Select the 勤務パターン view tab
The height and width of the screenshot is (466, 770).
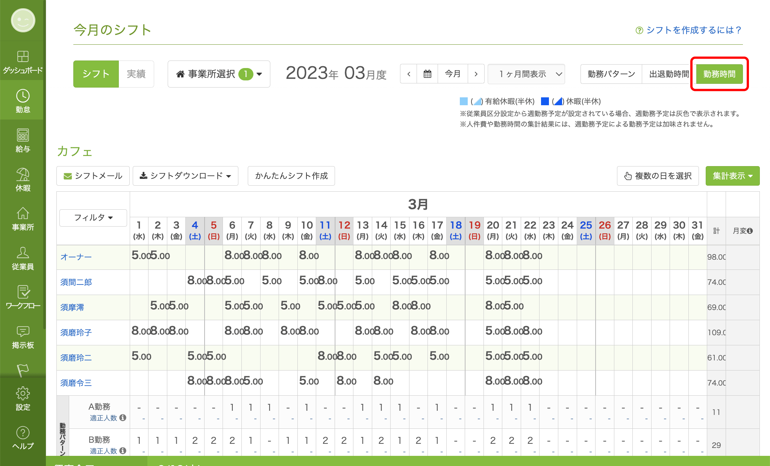coord(611,74)
